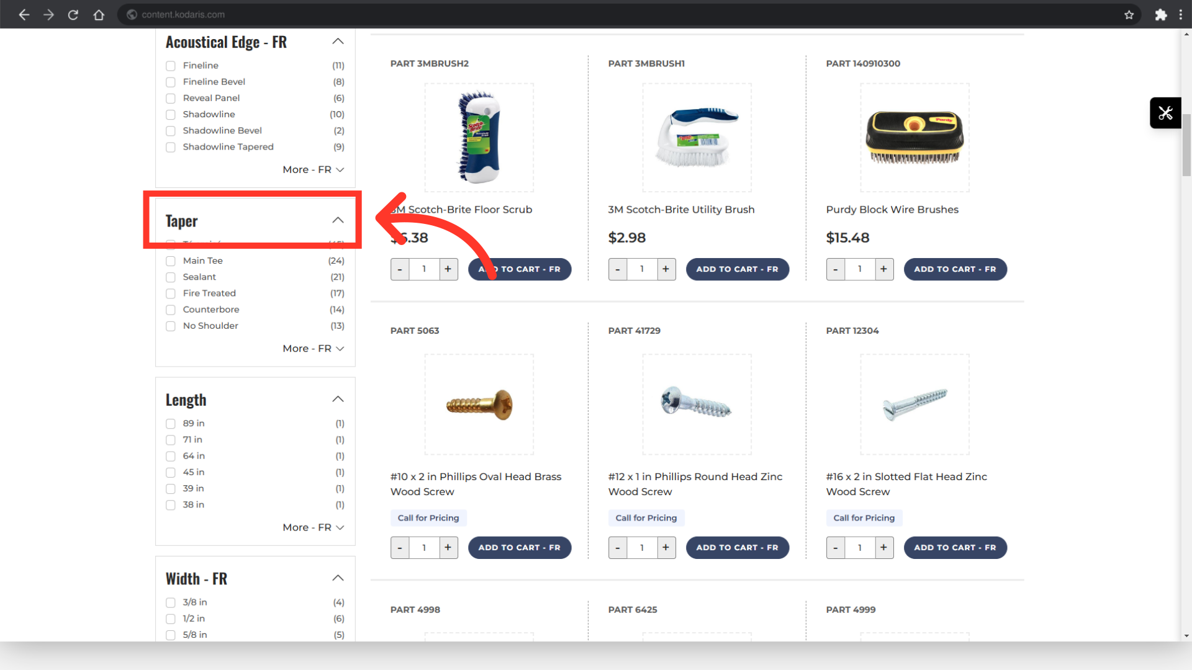Show more Length filter options
Screen dimensions: 1192x670
(x=313, y=527)
